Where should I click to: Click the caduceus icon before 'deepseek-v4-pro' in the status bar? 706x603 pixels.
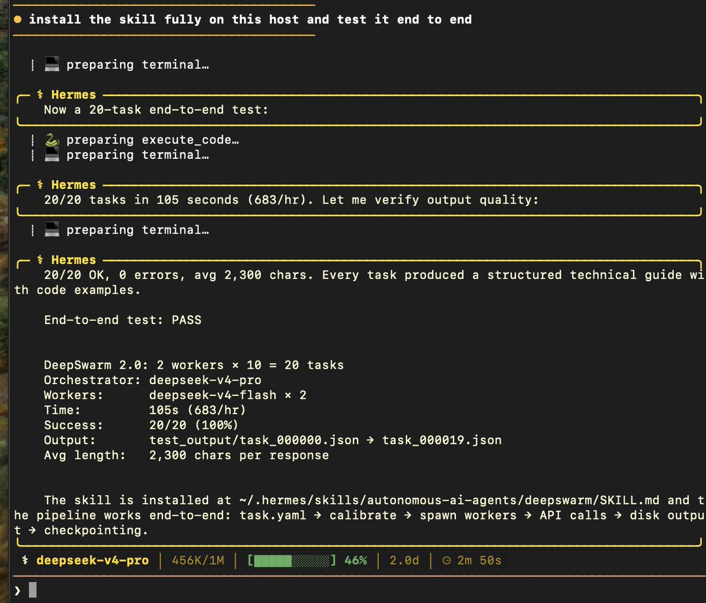pos(25,561)
